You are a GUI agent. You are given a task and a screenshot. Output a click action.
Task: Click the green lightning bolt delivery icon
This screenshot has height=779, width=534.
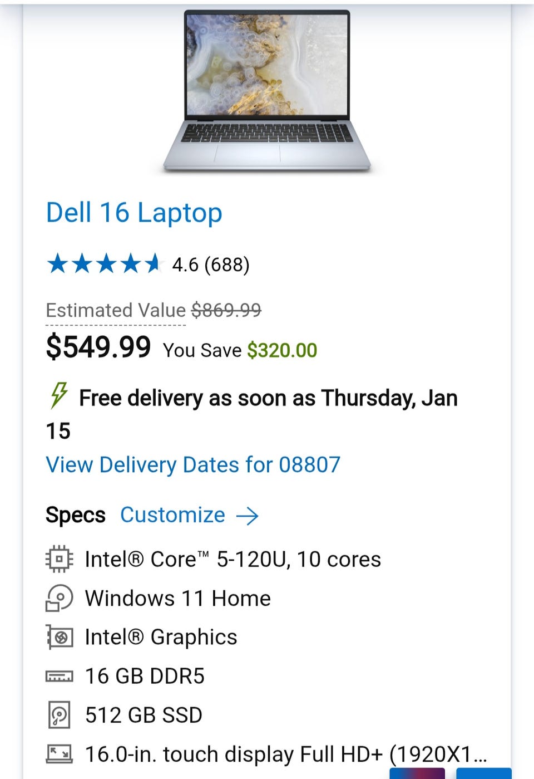(59, 395)
